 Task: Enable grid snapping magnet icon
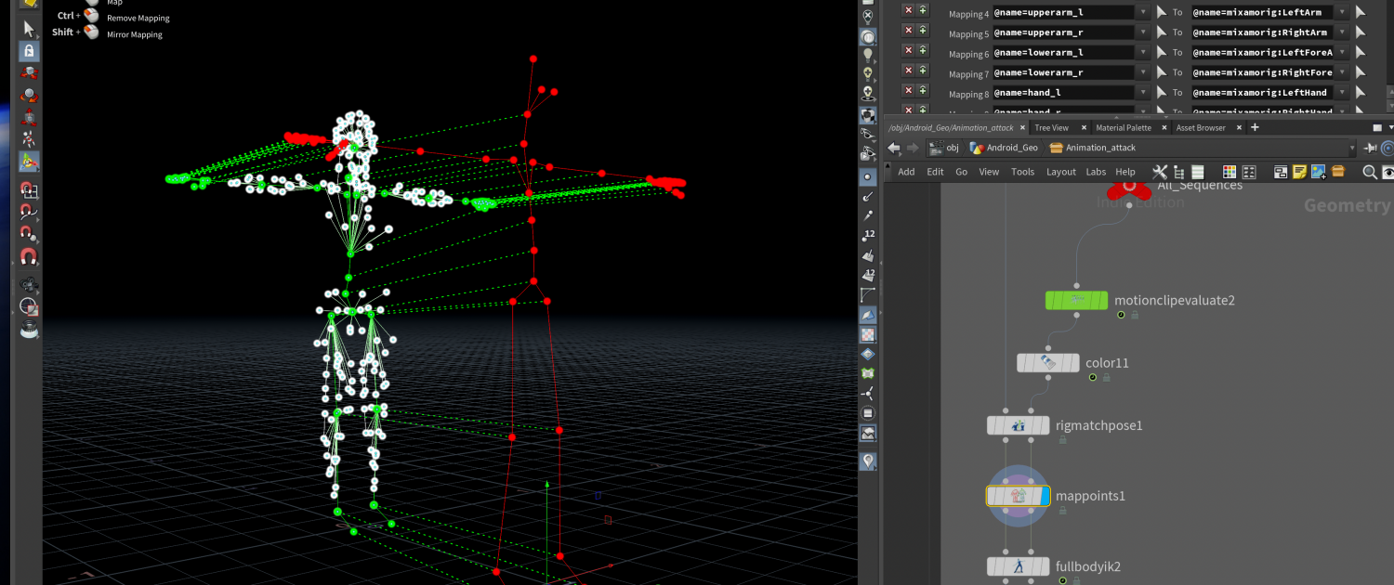point(29,190)
